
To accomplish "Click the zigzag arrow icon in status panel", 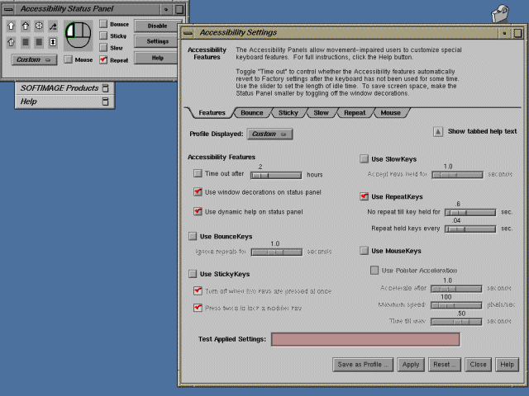I will 53,26.
